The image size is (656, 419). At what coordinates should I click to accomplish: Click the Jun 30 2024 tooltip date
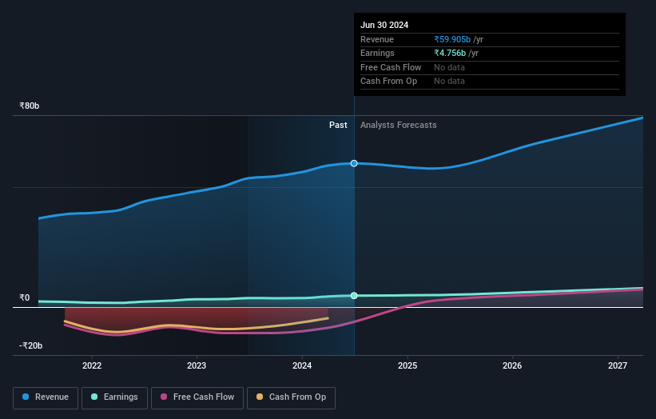384,25
